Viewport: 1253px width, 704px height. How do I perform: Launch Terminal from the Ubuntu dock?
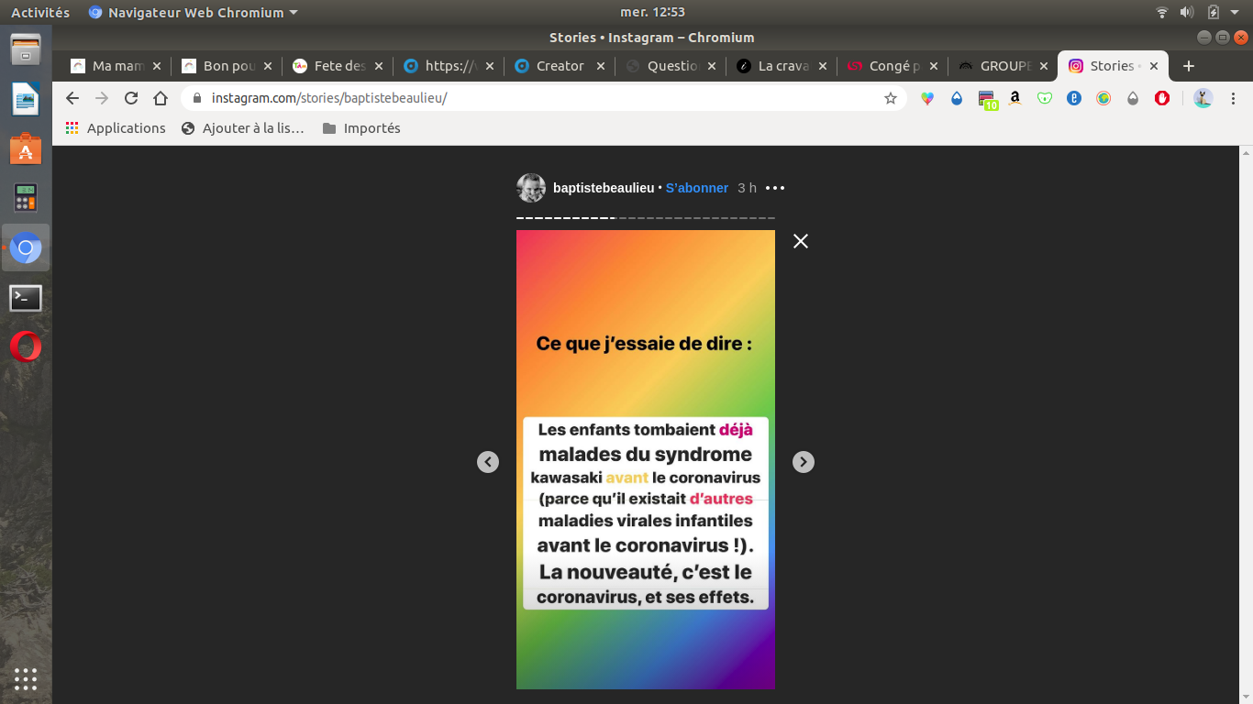pos(26,298)
